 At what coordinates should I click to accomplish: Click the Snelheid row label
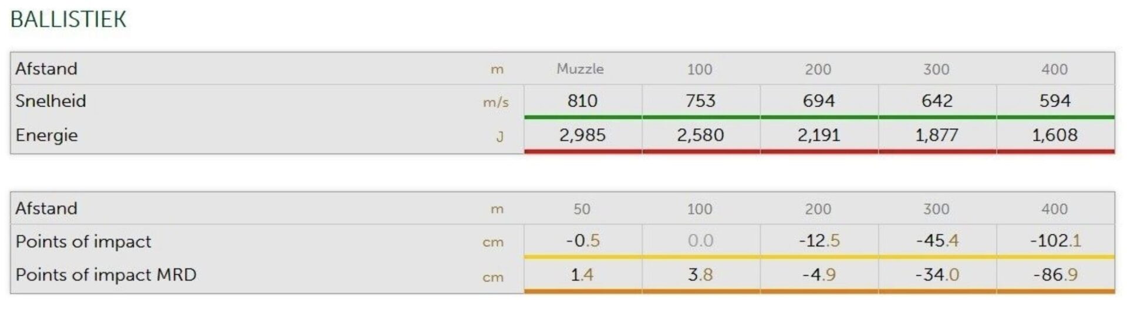tap(50, 101)
